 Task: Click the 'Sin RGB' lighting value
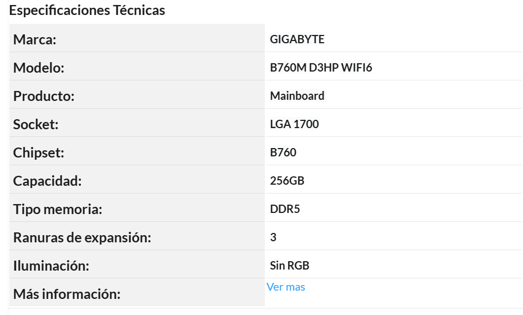[290, 266]
